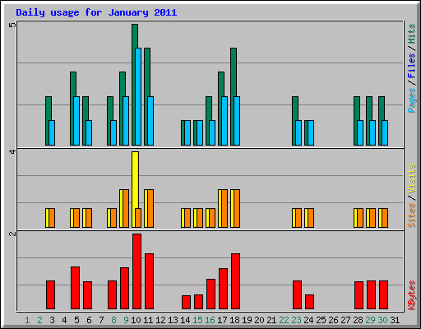
Task: Click the day 15 axis label
Action: pyautogui.click(x=197, y=320)
